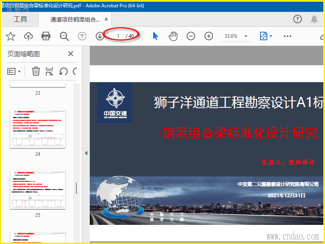The height and width of the screenshot is (244, 325).
Task: Click the star bookmark icon
Action: [11, 36]
